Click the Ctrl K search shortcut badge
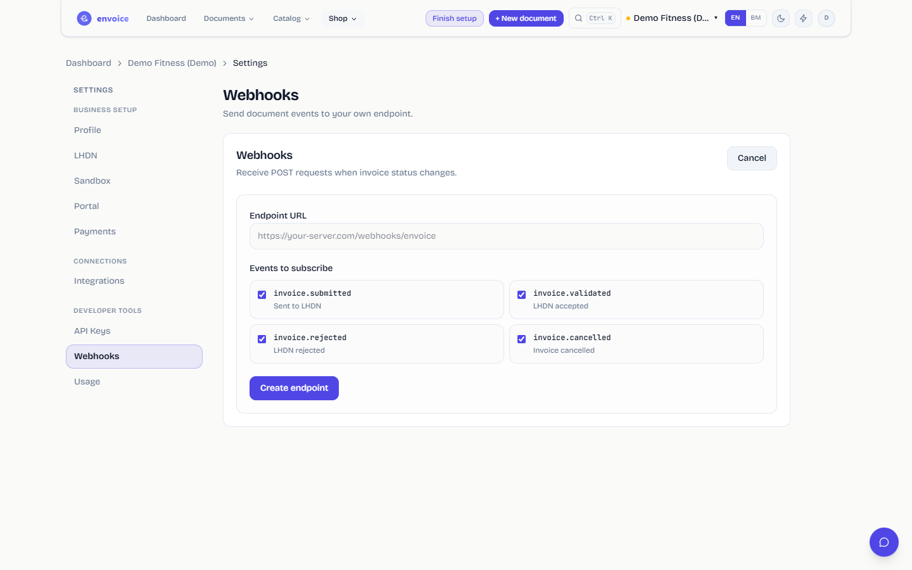 point(601,18)
